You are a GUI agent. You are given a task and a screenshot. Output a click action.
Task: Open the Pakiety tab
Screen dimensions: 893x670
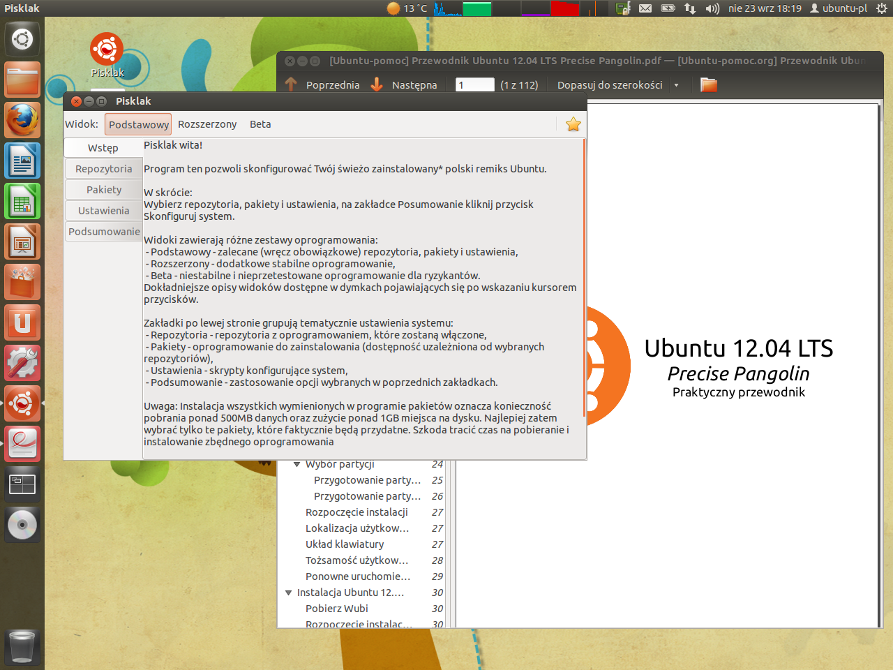pyautogui.click(x=103, y=190)
